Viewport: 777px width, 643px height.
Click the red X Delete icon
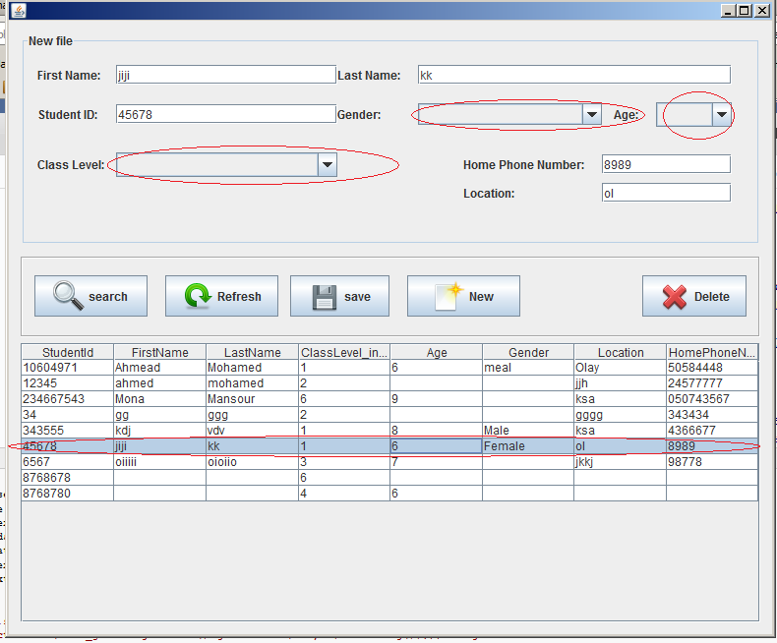pyautogui.click(x=675, y=297)
